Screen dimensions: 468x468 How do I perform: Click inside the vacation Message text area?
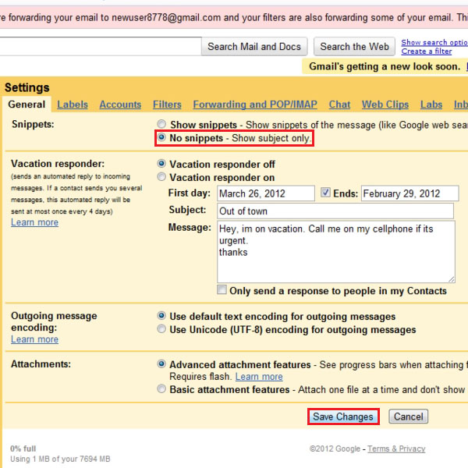point(336,252)
